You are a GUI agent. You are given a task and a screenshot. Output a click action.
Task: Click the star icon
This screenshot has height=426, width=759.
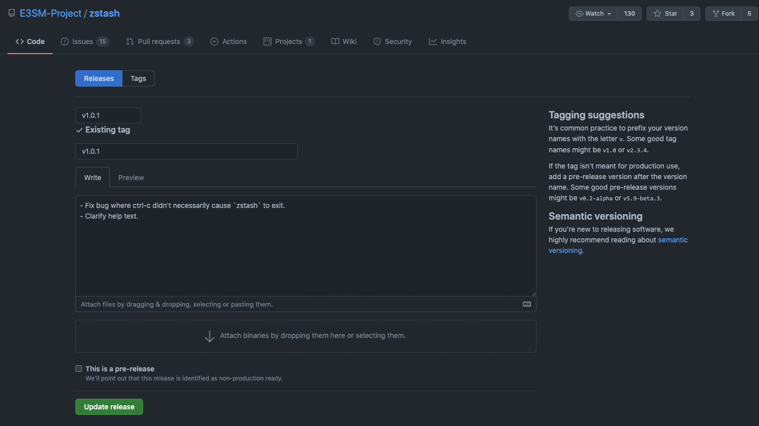[x=657, y=14]
